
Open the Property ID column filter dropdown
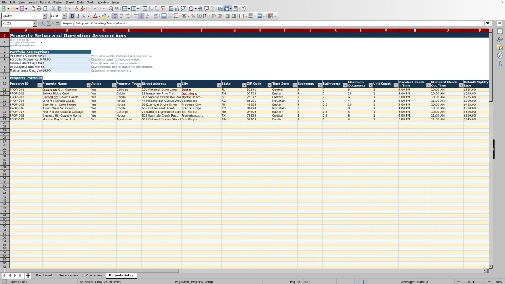tap(40, 85)
